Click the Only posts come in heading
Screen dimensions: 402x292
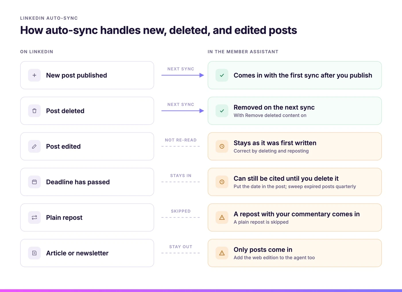click(x=263, y=250)
